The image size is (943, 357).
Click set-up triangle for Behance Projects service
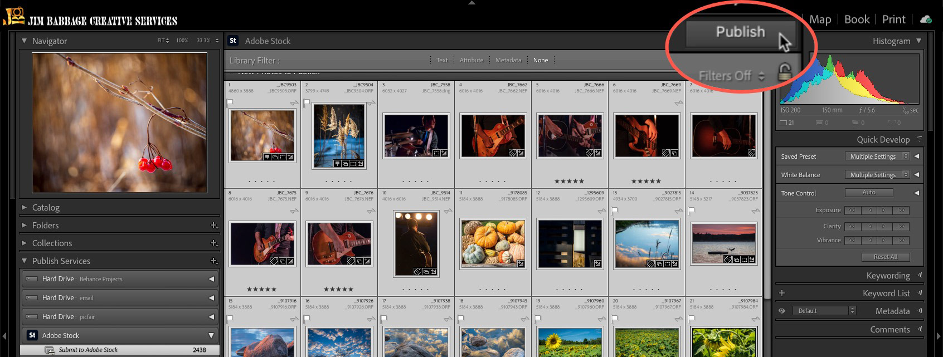point(211,279)
